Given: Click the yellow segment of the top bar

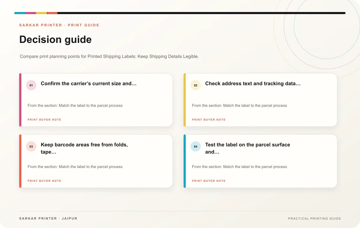Looking at the screenshot, I should coord(41,13).
